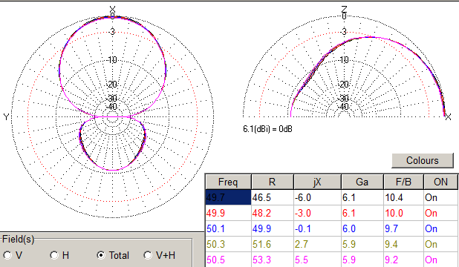Click the 10.4 front-to-back value
This screenshot has width=459, height=267.
coord(394,197)
